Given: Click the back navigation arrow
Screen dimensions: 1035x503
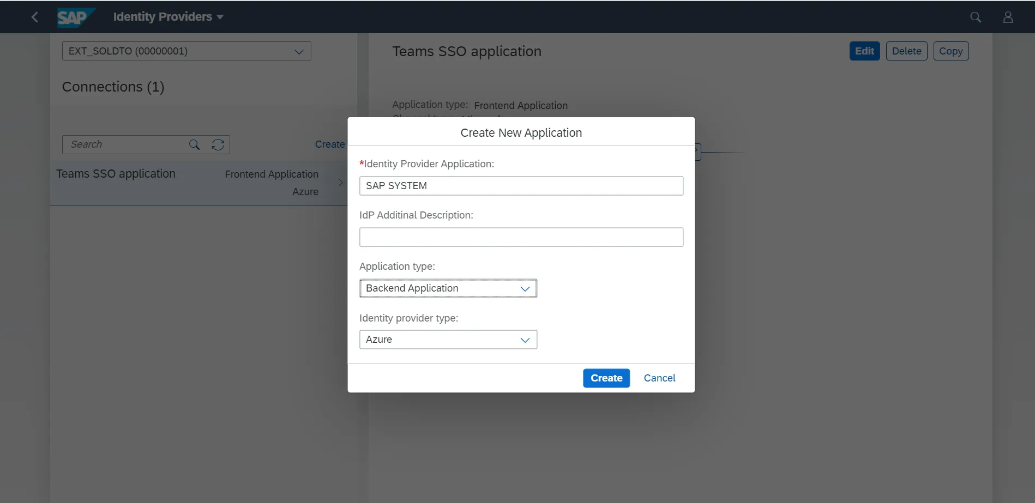Looking at the screenshot, I should (x=35, y=17).
